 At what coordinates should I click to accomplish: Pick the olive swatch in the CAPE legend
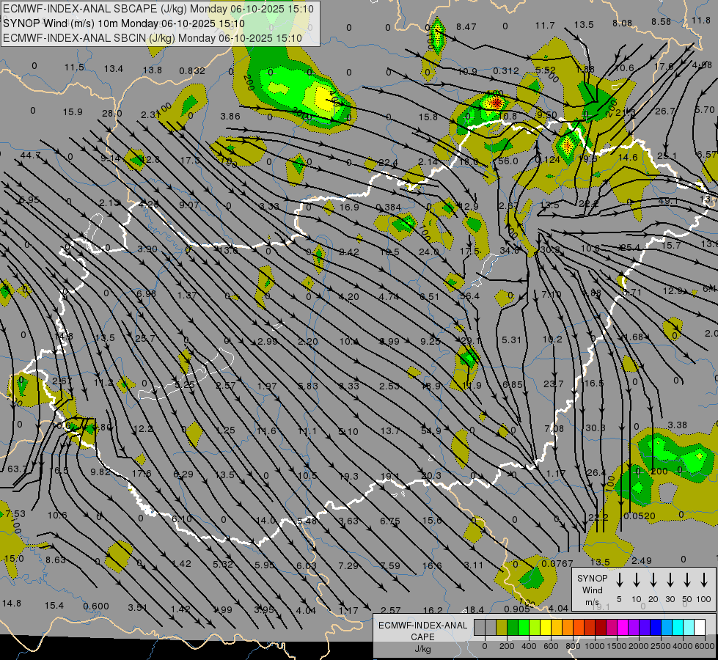point(502,628)
